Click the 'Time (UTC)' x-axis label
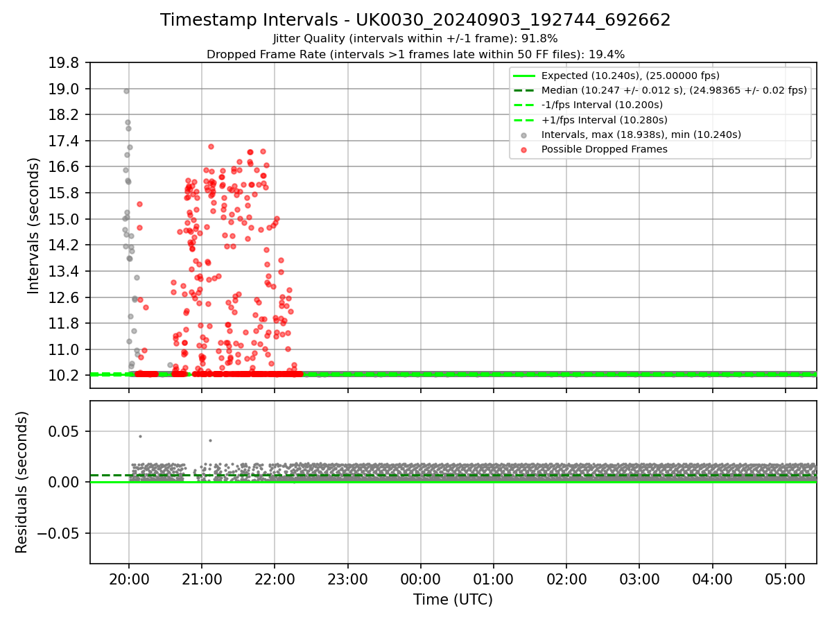This screenshot has width=832, height=624. click(x=453, y=600)
